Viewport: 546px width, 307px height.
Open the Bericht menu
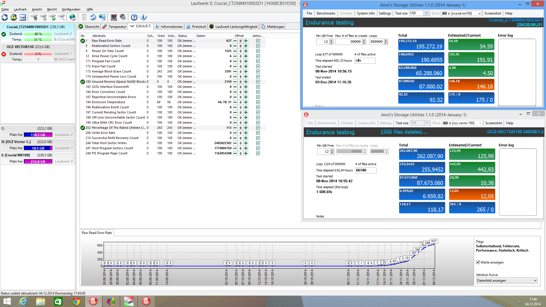point(52,9)
